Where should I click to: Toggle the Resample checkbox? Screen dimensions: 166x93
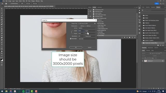[71, 39]
